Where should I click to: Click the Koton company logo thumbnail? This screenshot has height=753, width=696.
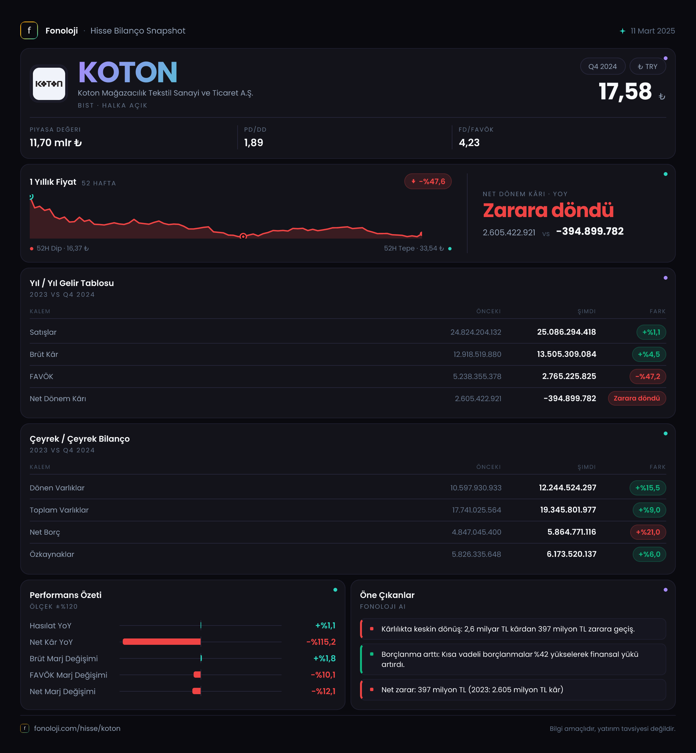coord(49,84)
